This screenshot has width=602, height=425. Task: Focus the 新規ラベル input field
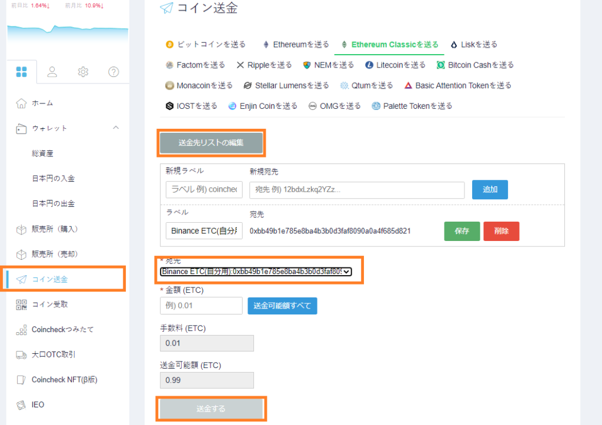(204, 190)
